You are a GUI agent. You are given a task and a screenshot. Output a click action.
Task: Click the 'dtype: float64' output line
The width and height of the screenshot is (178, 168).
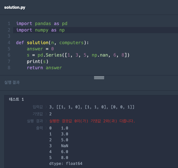66,163
